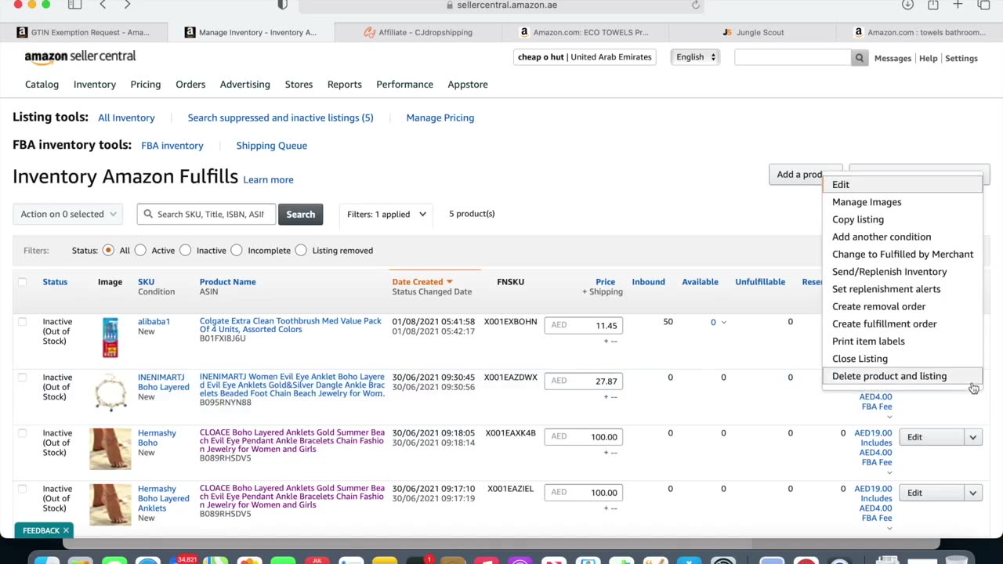The width and height of the screenshot is (1003, 564).
Task: Open the Hermashy Boho product thumbnail
Action: 110,448
